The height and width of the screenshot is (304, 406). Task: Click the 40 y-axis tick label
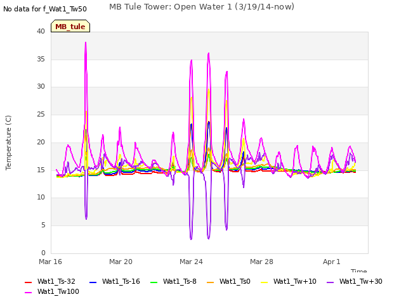click(x=41, y=31)
